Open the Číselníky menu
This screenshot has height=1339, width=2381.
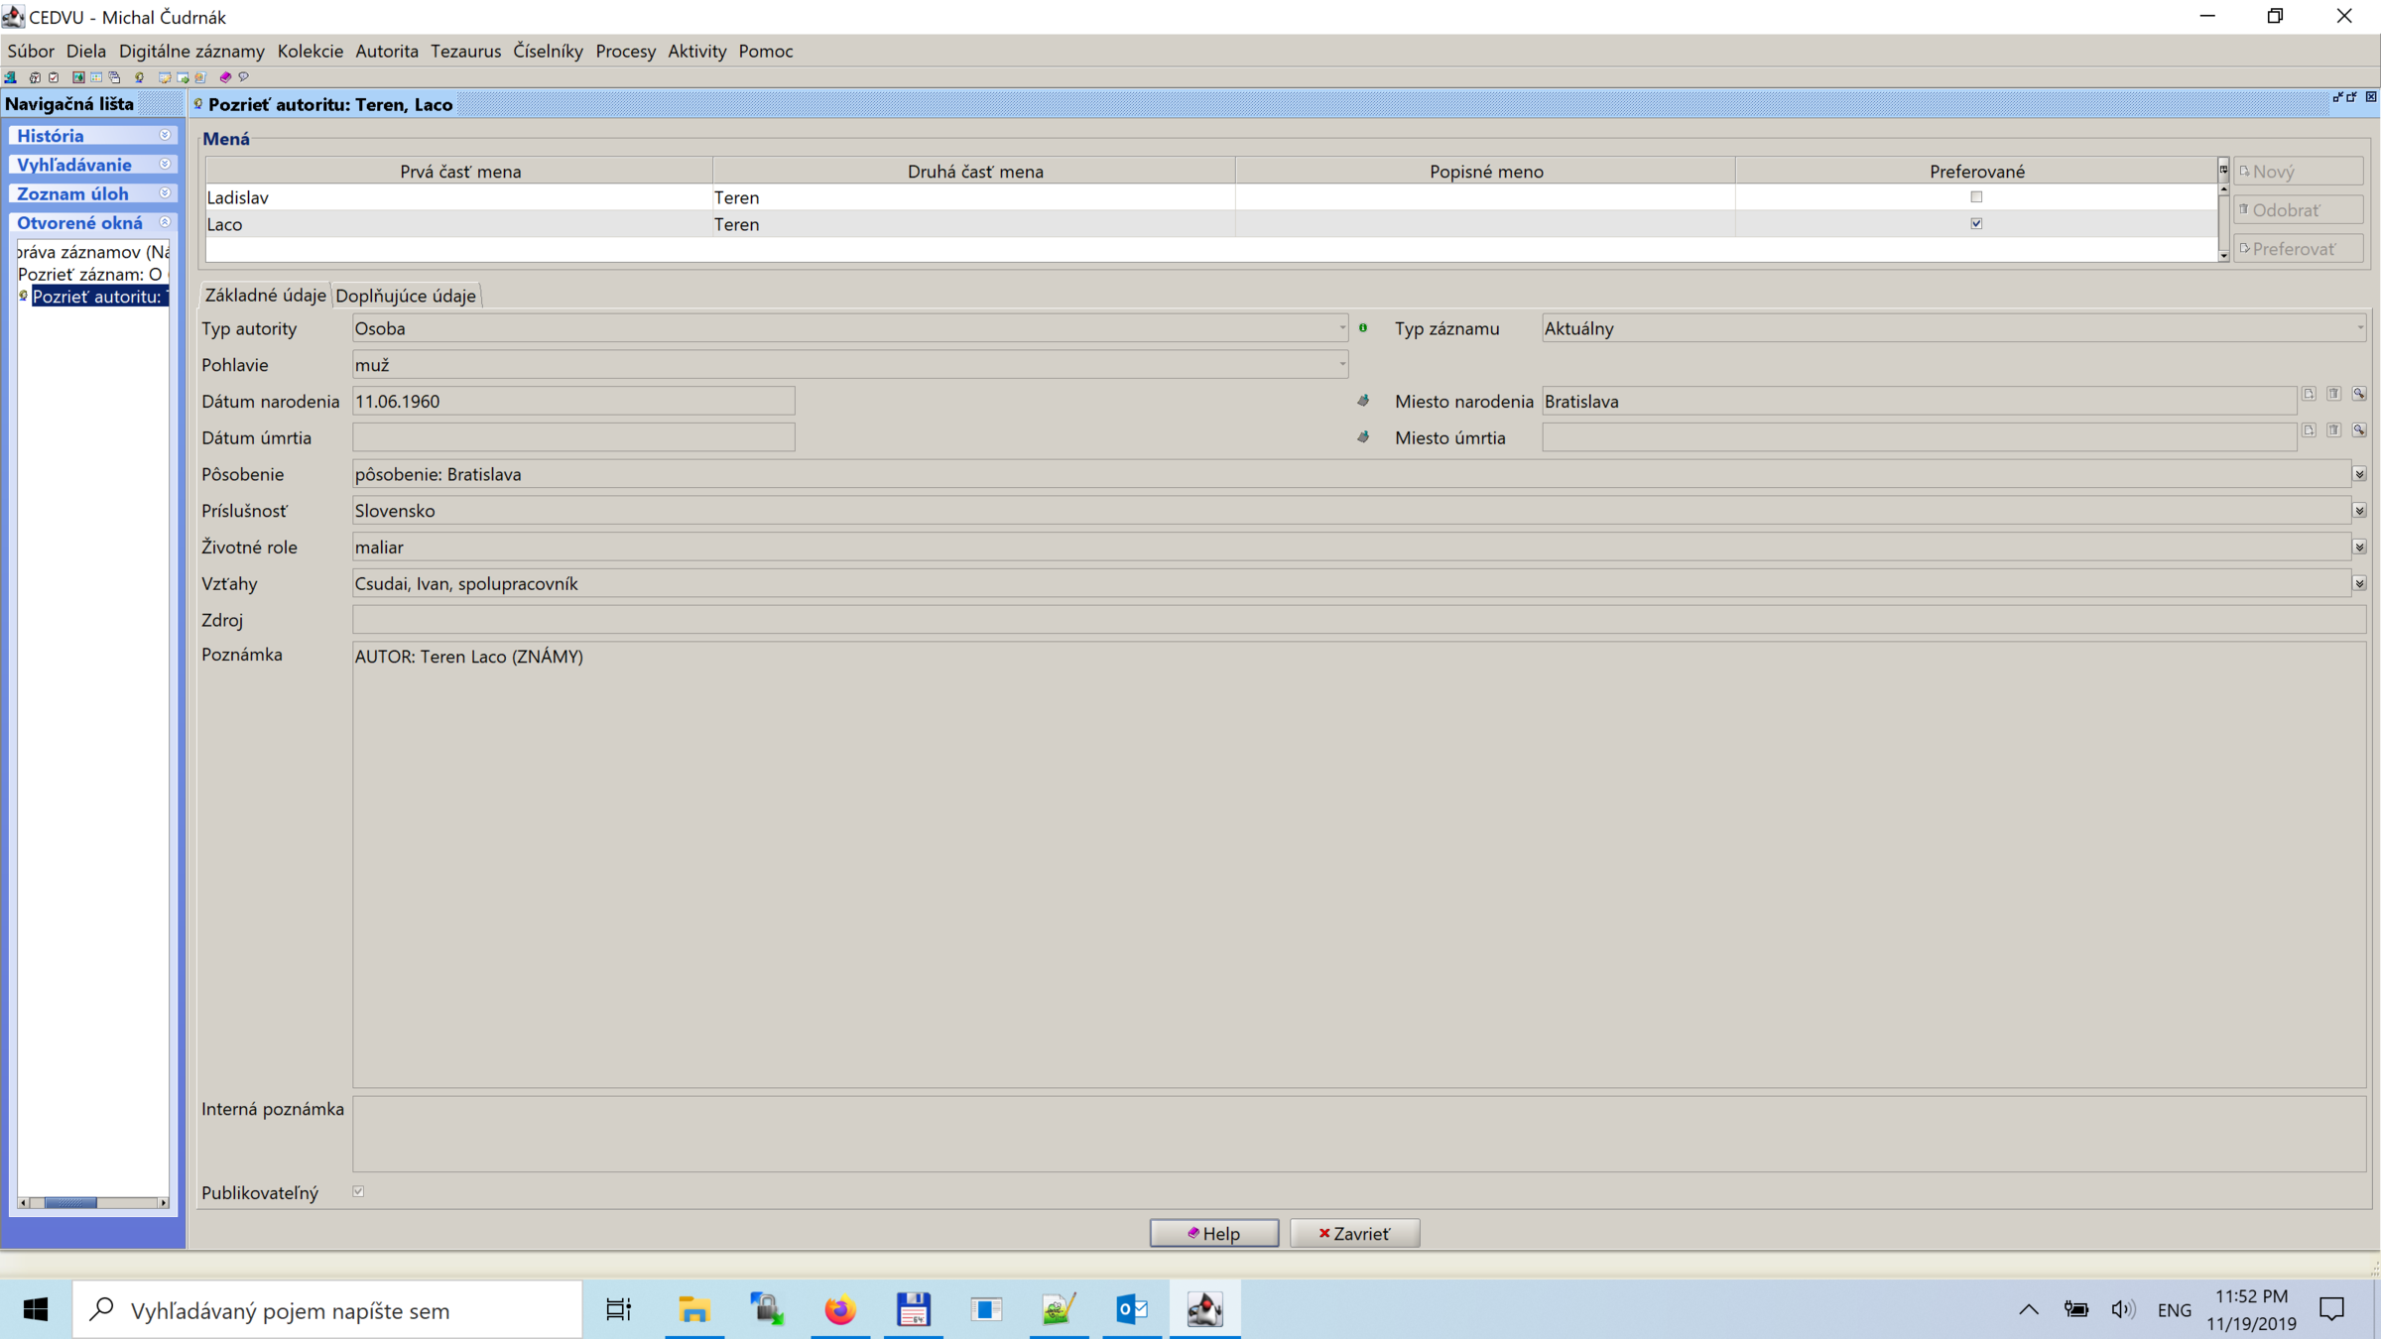548,51
